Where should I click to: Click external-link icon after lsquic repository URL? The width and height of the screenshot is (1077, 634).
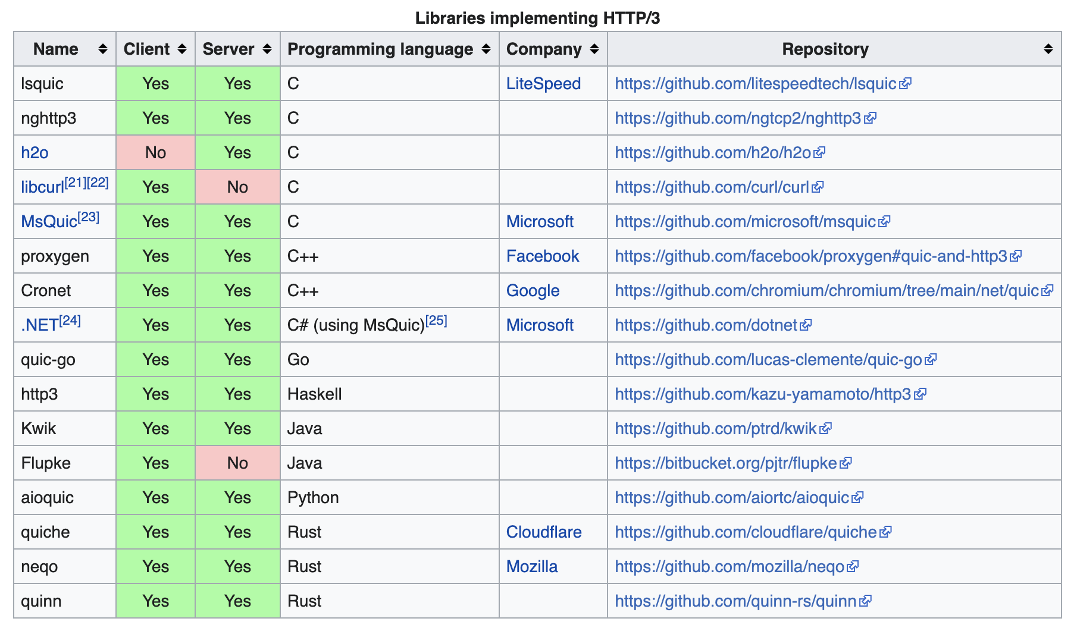[906, 83]
